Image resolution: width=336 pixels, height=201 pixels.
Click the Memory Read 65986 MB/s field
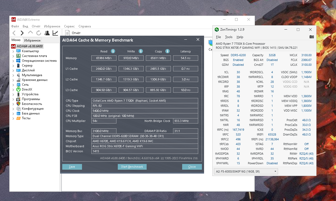(x=104, y=58)
